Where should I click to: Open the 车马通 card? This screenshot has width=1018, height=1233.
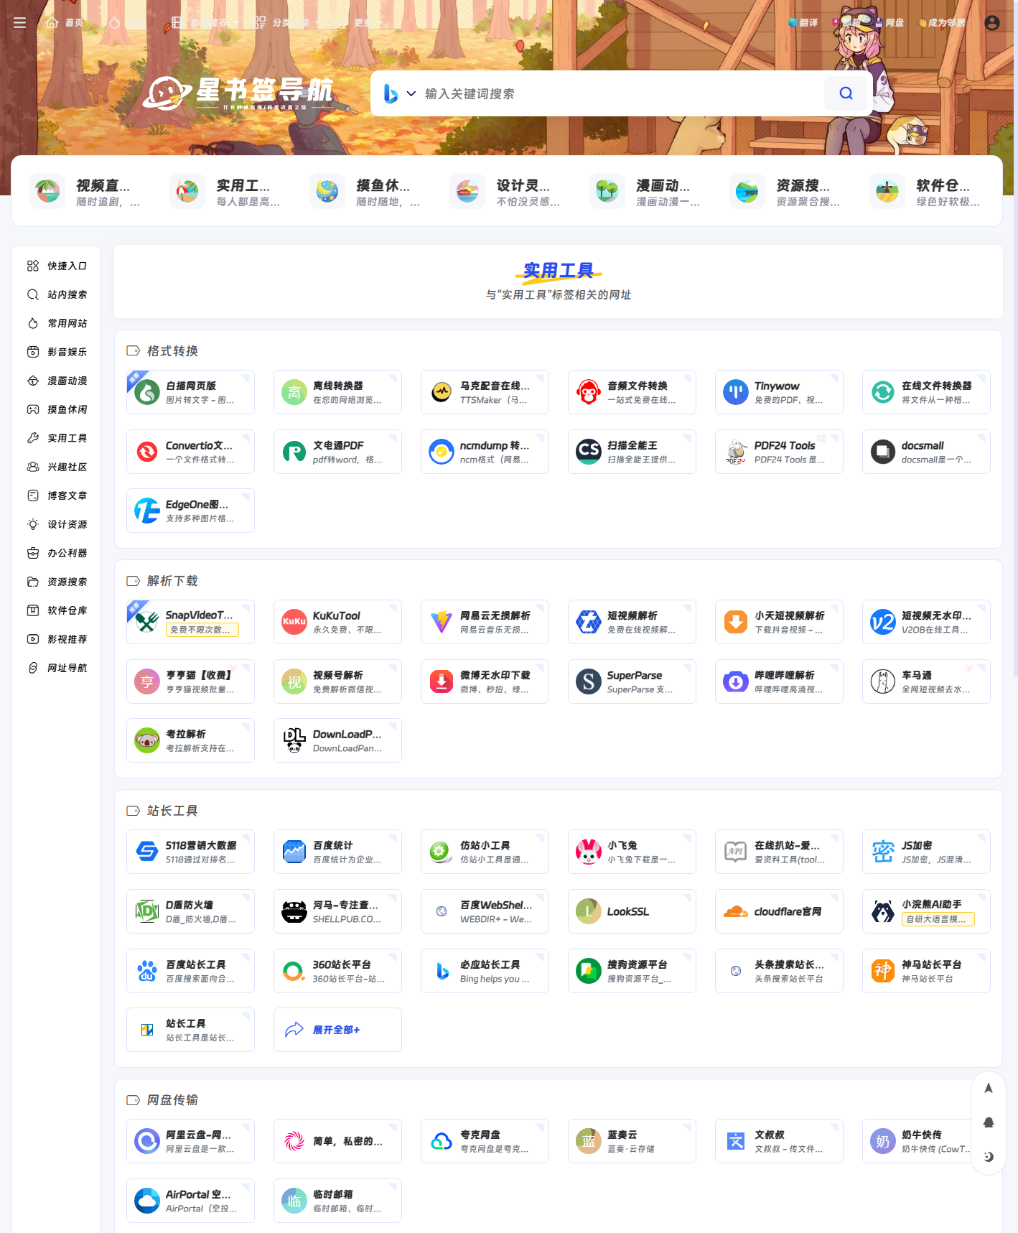pos(926,681)
